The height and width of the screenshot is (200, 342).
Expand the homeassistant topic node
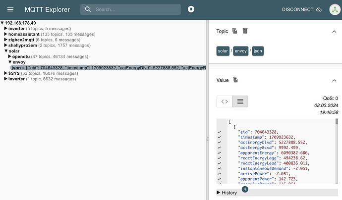[x=6, y=34]
